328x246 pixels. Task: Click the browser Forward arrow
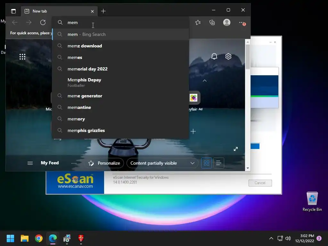29,22
